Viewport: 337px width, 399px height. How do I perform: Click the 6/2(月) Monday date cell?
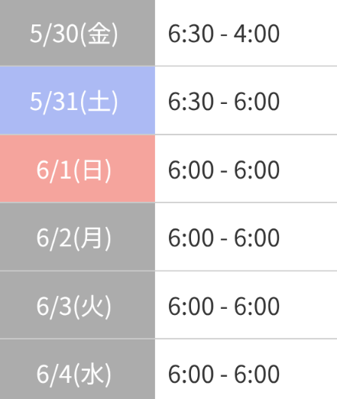click(77, 237)
